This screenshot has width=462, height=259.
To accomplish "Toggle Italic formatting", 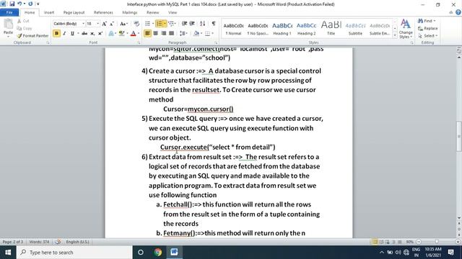I will pos(64,33).
